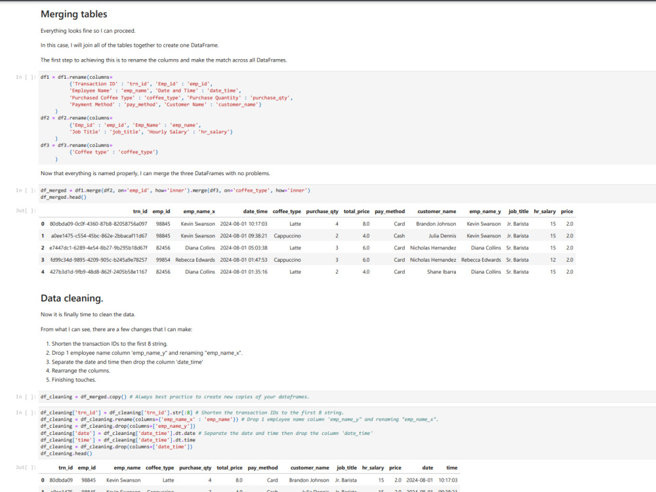Click time value 10:17:03 in cleaned table
The image size is (656, 492).
pyautogui.click(x=448, y=480)
